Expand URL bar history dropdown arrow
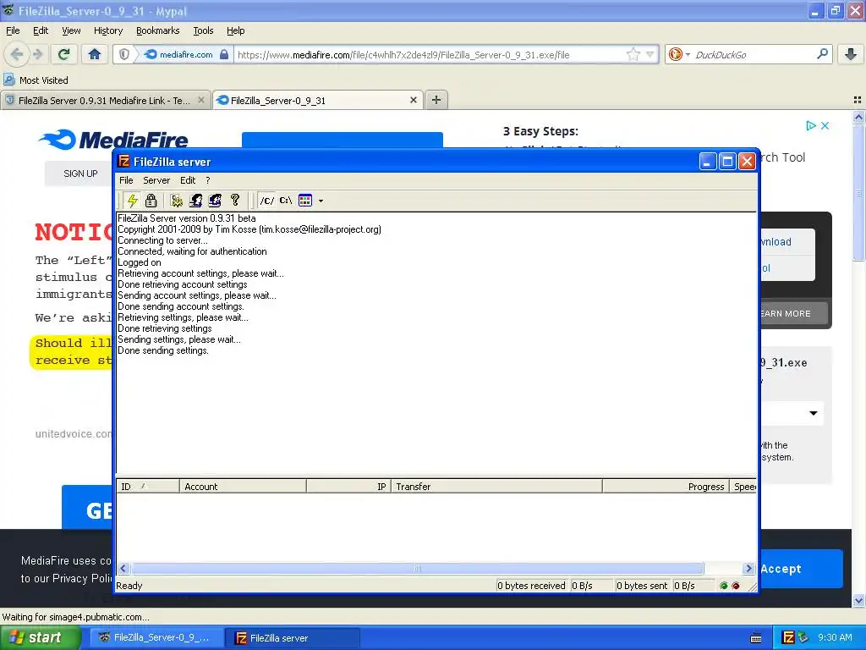 point(650,54)
